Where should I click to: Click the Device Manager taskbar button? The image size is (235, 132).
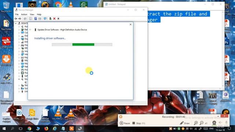coord(80,129)
